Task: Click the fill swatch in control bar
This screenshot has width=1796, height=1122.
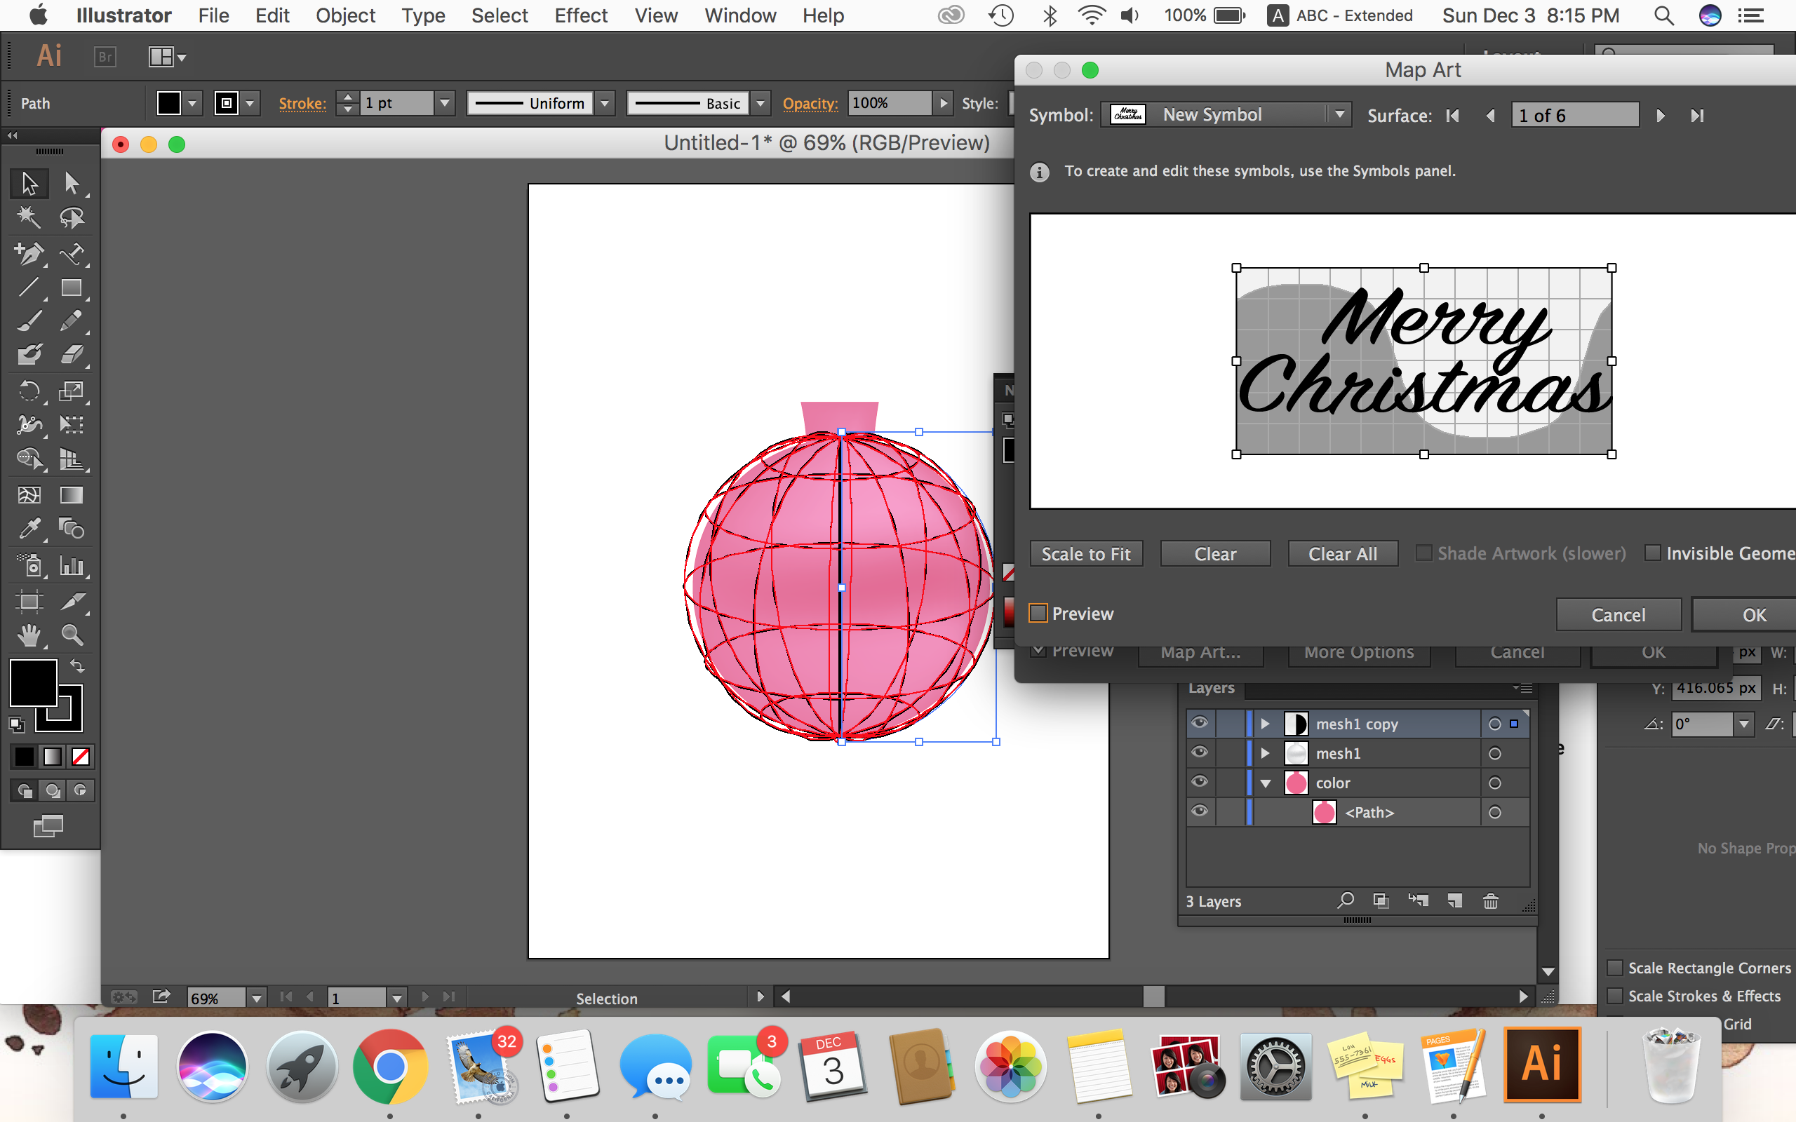Action: pos(168,103)
